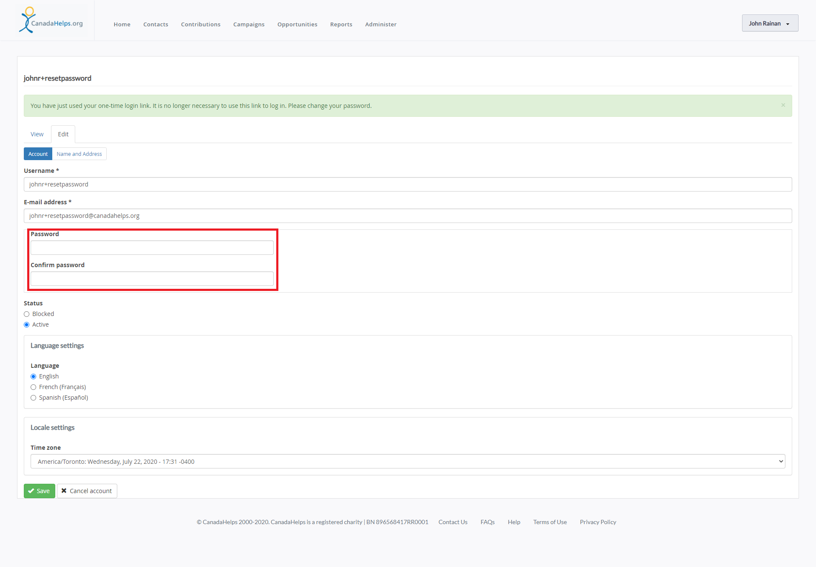Open the Contributions menu

pos(201,24)
